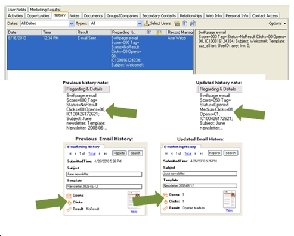The height and width of the screenshot is (236, 294).
Task: Click the E-mail Sent result cell
Action: 86,38
